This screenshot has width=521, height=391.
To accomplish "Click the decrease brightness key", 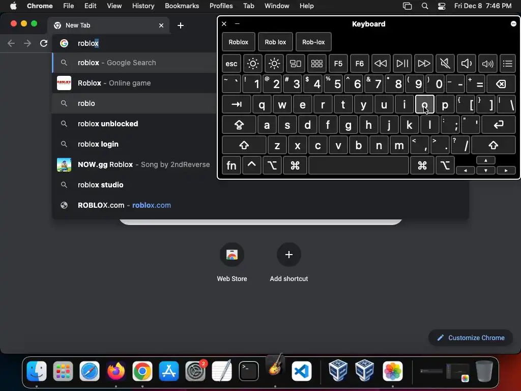I will point(252,64).
